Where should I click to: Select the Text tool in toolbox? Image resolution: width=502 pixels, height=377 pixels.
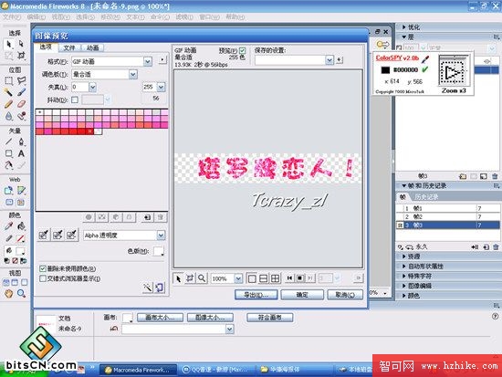pos(21,153)
